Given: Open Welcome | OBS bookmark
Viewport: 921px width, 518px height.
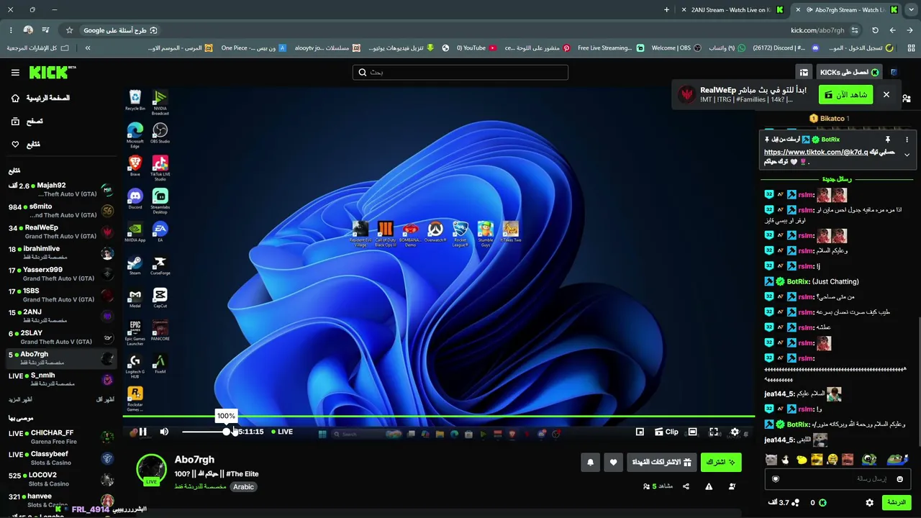Looking at the screenshot, I should pyautogui.click(x=676, y=48).
